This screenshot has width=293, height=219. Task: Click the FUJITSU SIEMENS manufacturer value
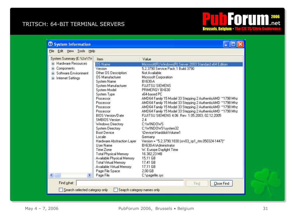point(156,86)
